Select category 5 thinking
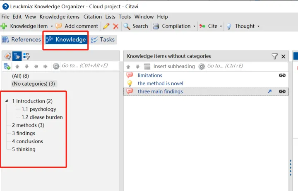298x191 pixels. click(24, 149)
